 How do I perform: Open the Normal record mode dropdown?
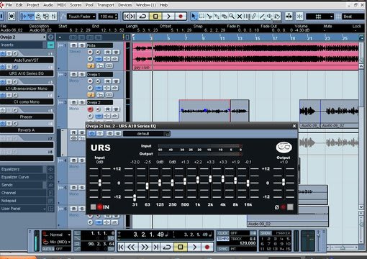[x=56, y=235]
